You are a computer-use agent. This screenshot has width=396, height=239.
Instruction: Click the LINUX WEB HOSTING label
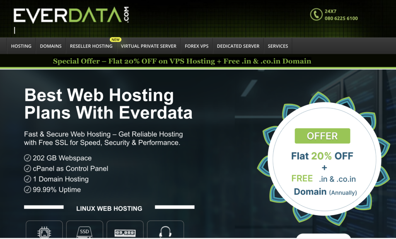(x=109, y=208)
